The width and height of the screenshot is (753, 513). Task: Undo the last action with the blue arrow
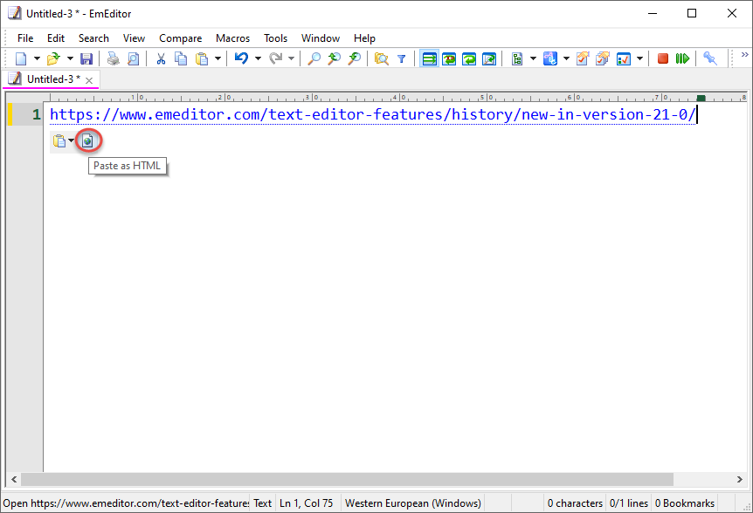tap(242, 58)
